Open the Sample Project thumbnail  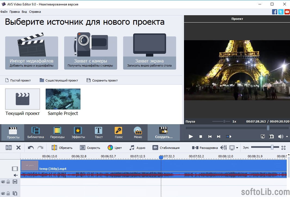coord(63,99)
